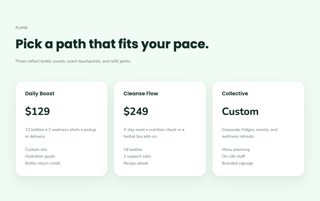Select the Cleanse Flow plan title
The height and width of the screenshot is (201, 320).
point(141,94)
